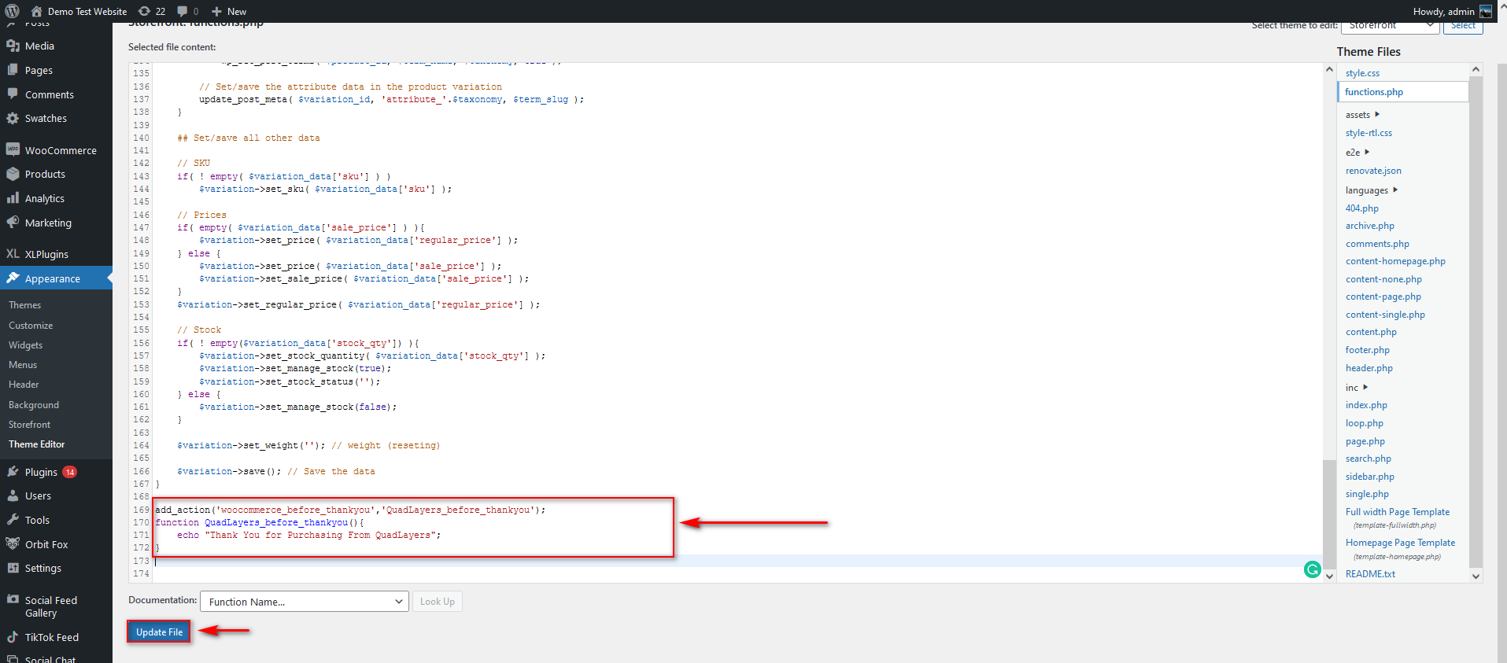Screen dimensions: 1507x663
Task: Open 404.php theme file
Action: tap(1362, 208)
